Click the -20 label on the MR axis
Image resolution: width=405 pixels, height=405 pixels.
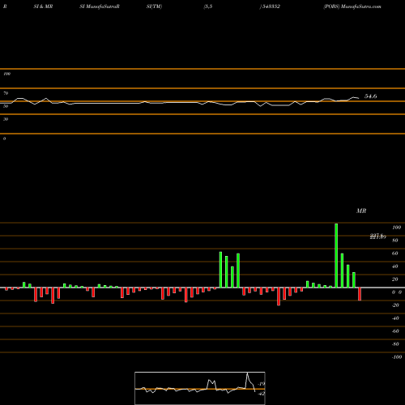click(x=395, y=305)
